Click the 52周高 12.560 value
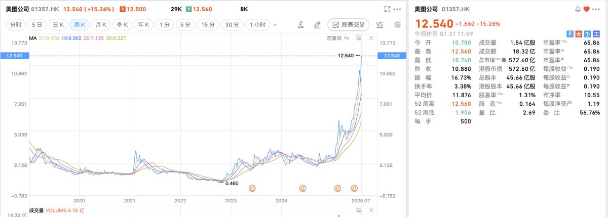 (x=462, y=104)
